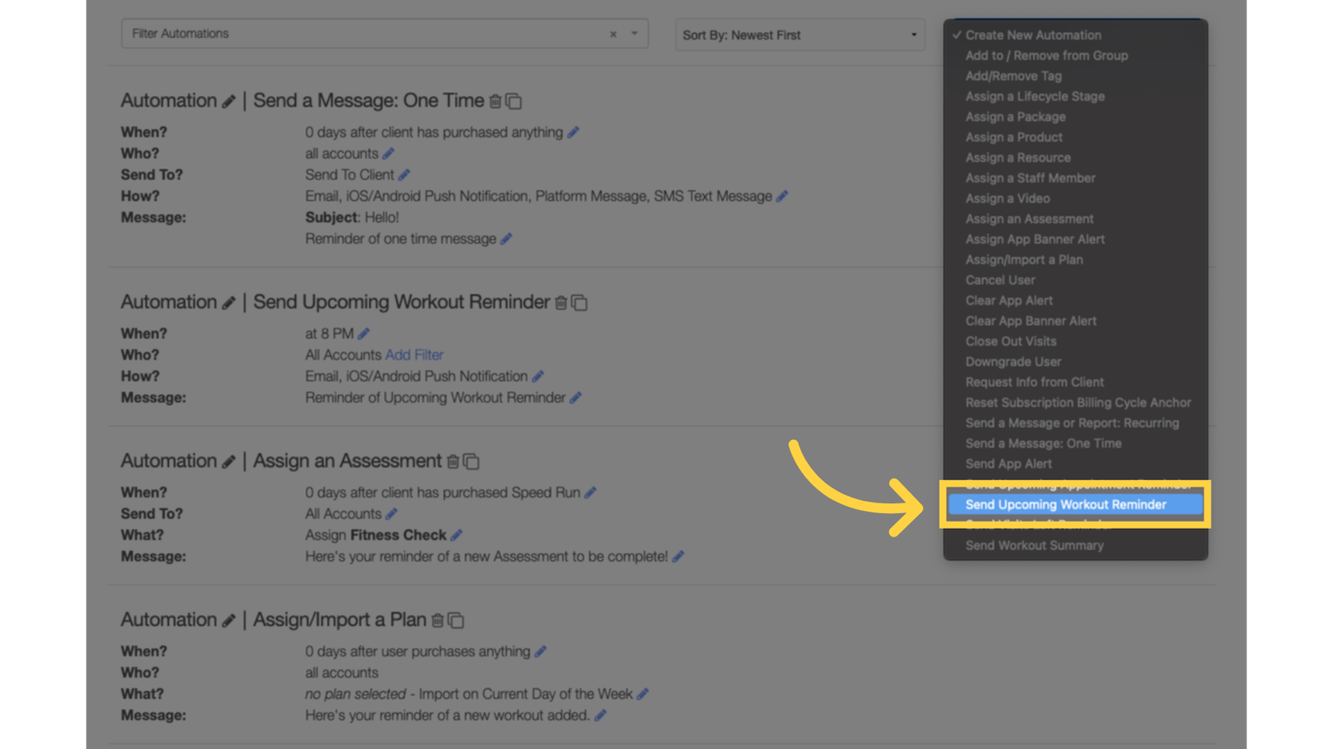Open the "Sort By: Newest First" dropdown
Viewport: 1333px width, 749px height.
(799, 35)
